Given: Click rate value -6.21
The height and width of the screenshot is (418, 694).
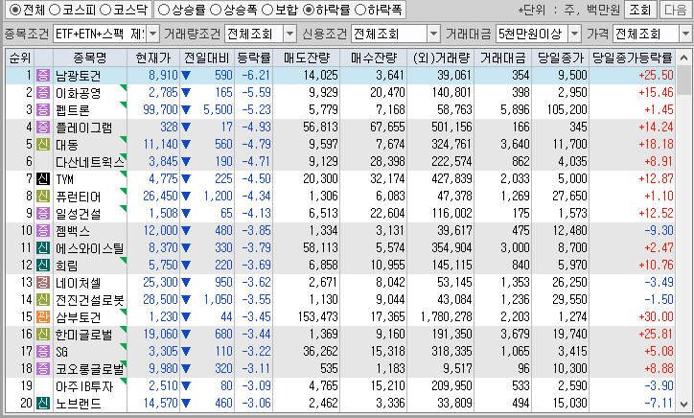Looking at the screenshot, I should pos(256,76).
